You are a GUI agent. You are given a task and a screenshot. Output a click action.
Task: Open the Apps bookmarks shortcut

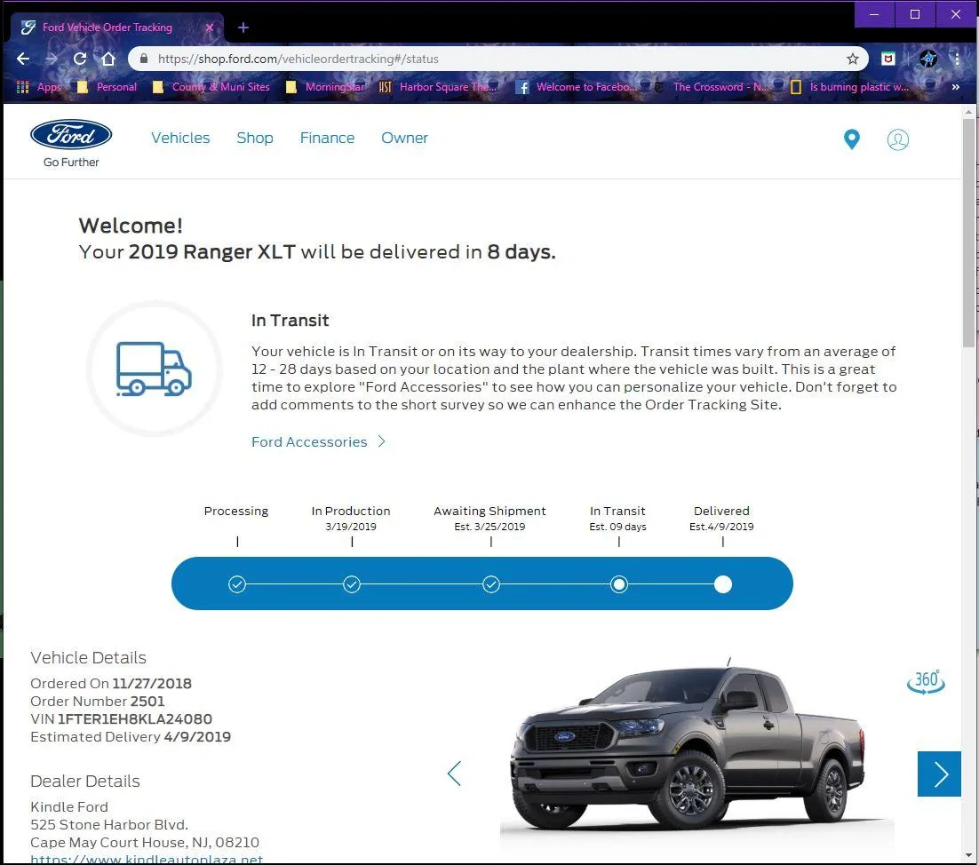(x=39, y=87)
